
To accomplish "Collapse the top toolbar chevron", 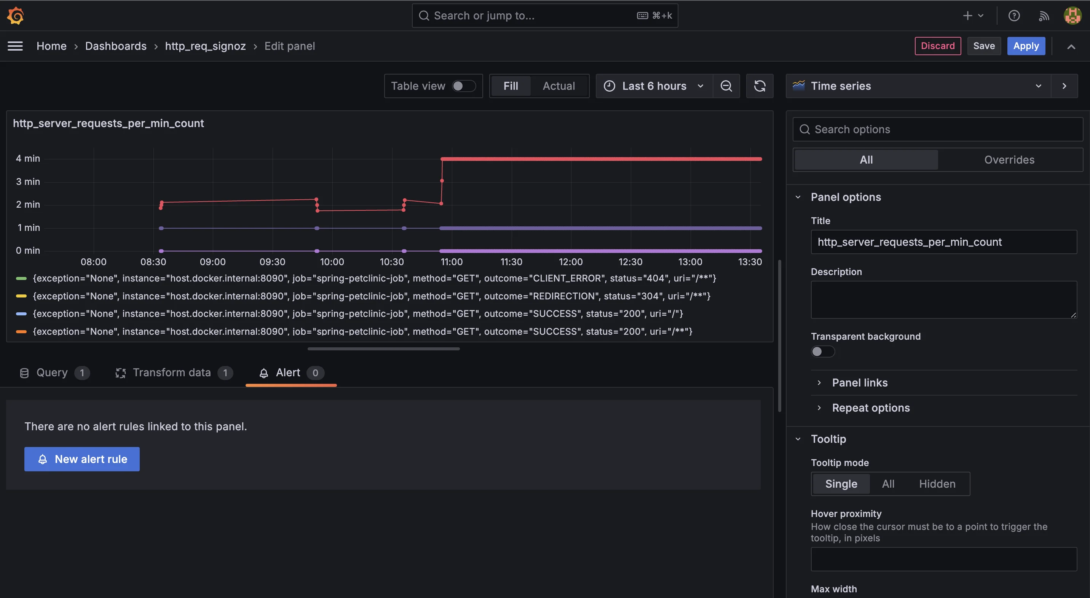I will click(1071, 46).
